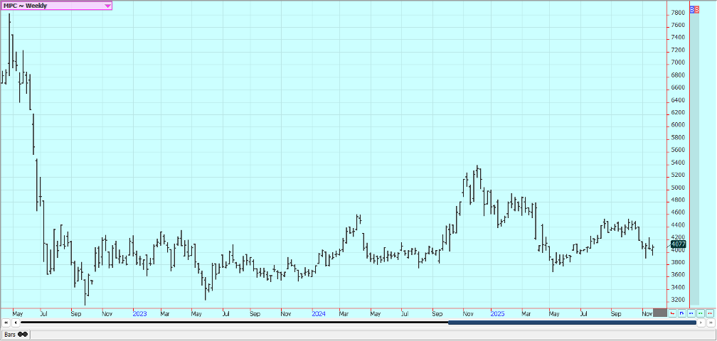Jump chart to the latest data

click(x=710, y=323)
